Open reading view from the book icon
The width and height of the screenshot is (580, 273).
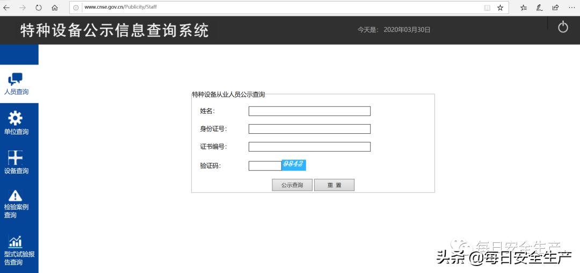(487, 8)
